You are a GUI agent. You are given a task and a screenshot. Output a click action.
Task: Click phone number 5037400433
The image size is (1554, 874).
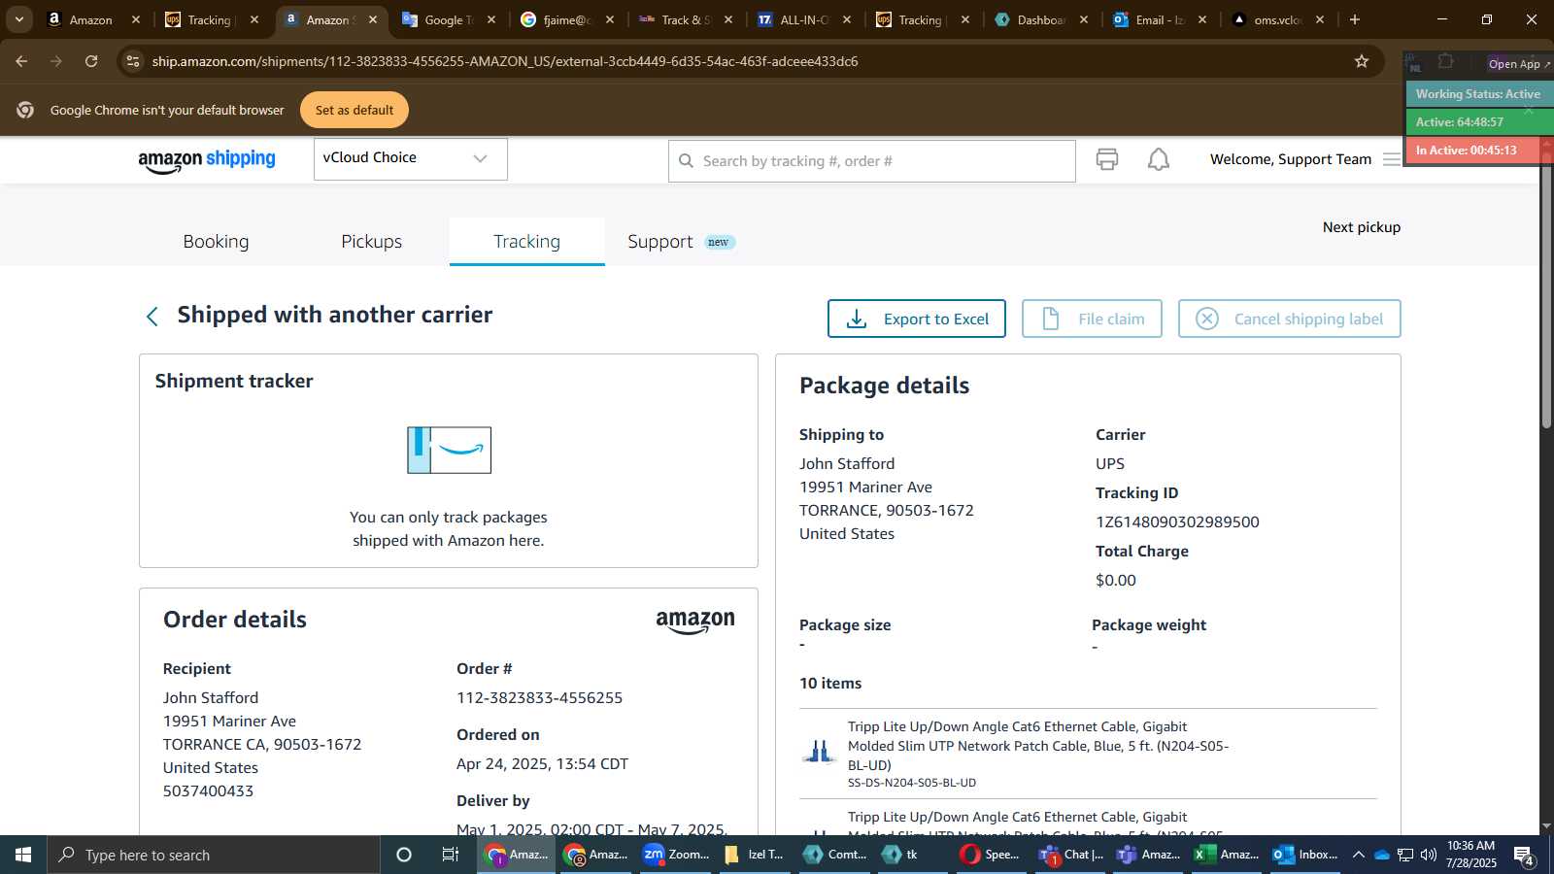pyautogui.click(x=208, y=790)
